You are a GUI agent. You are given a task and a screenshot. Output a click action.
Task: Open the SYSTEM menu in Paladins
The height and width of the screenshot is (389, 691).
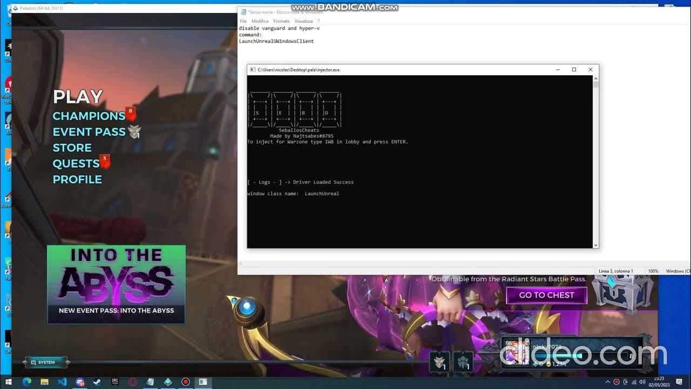(x=46, y=362)
